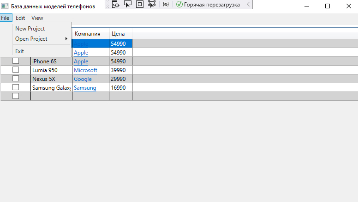Viewport: 358px width, 202px height.
Task: Click the empty company cell in the new row
Action: (90, 96)
